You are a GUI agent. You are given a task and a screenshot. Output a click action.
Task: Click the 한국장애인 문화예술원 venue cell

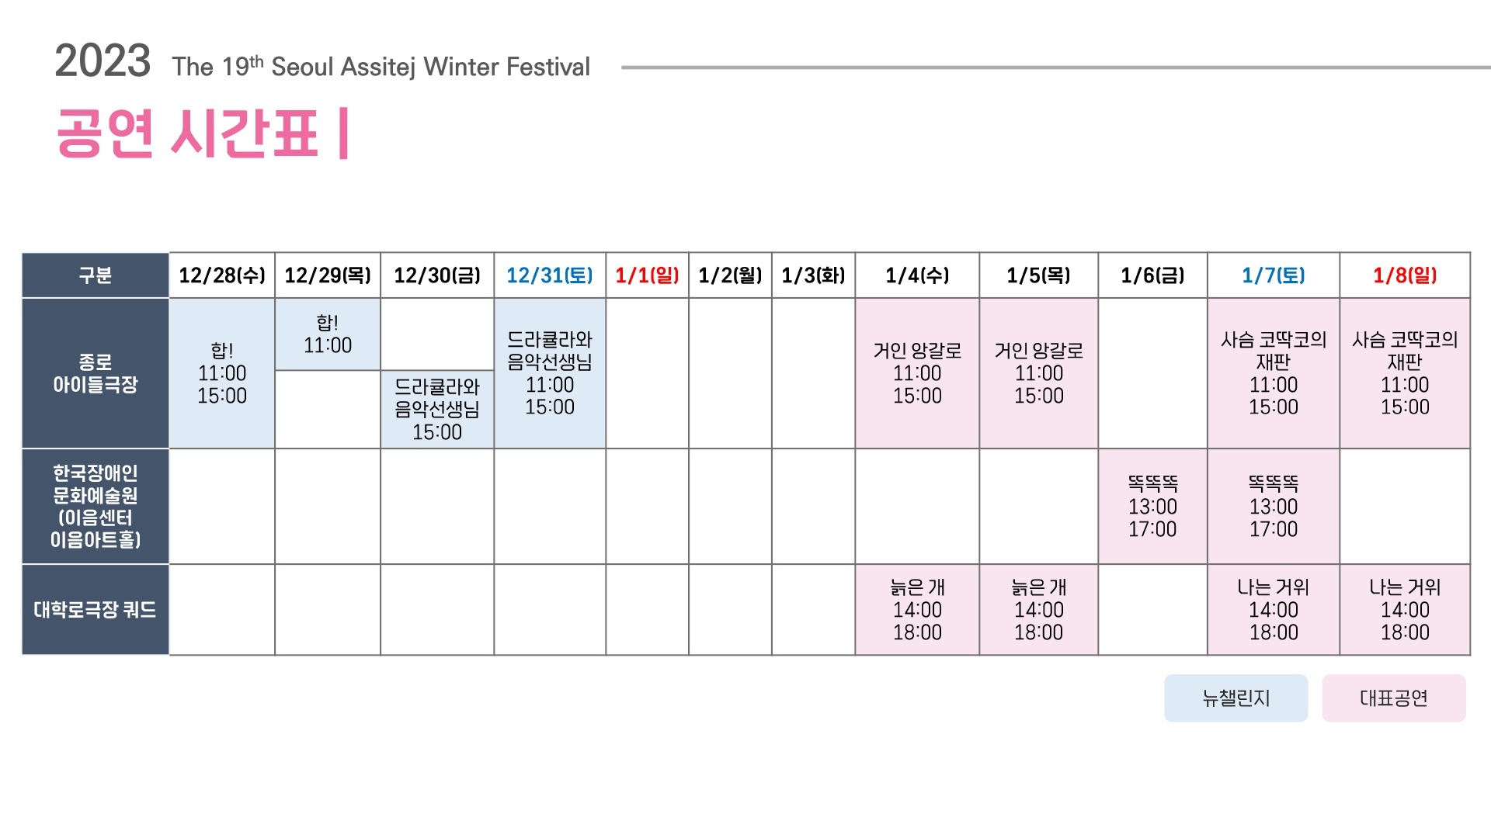pos(95,506)
